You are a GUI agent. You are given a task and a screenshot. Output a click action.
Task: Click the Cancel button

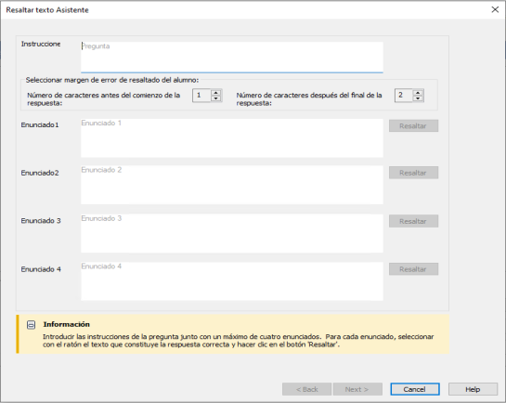click(x=415, y=389)
